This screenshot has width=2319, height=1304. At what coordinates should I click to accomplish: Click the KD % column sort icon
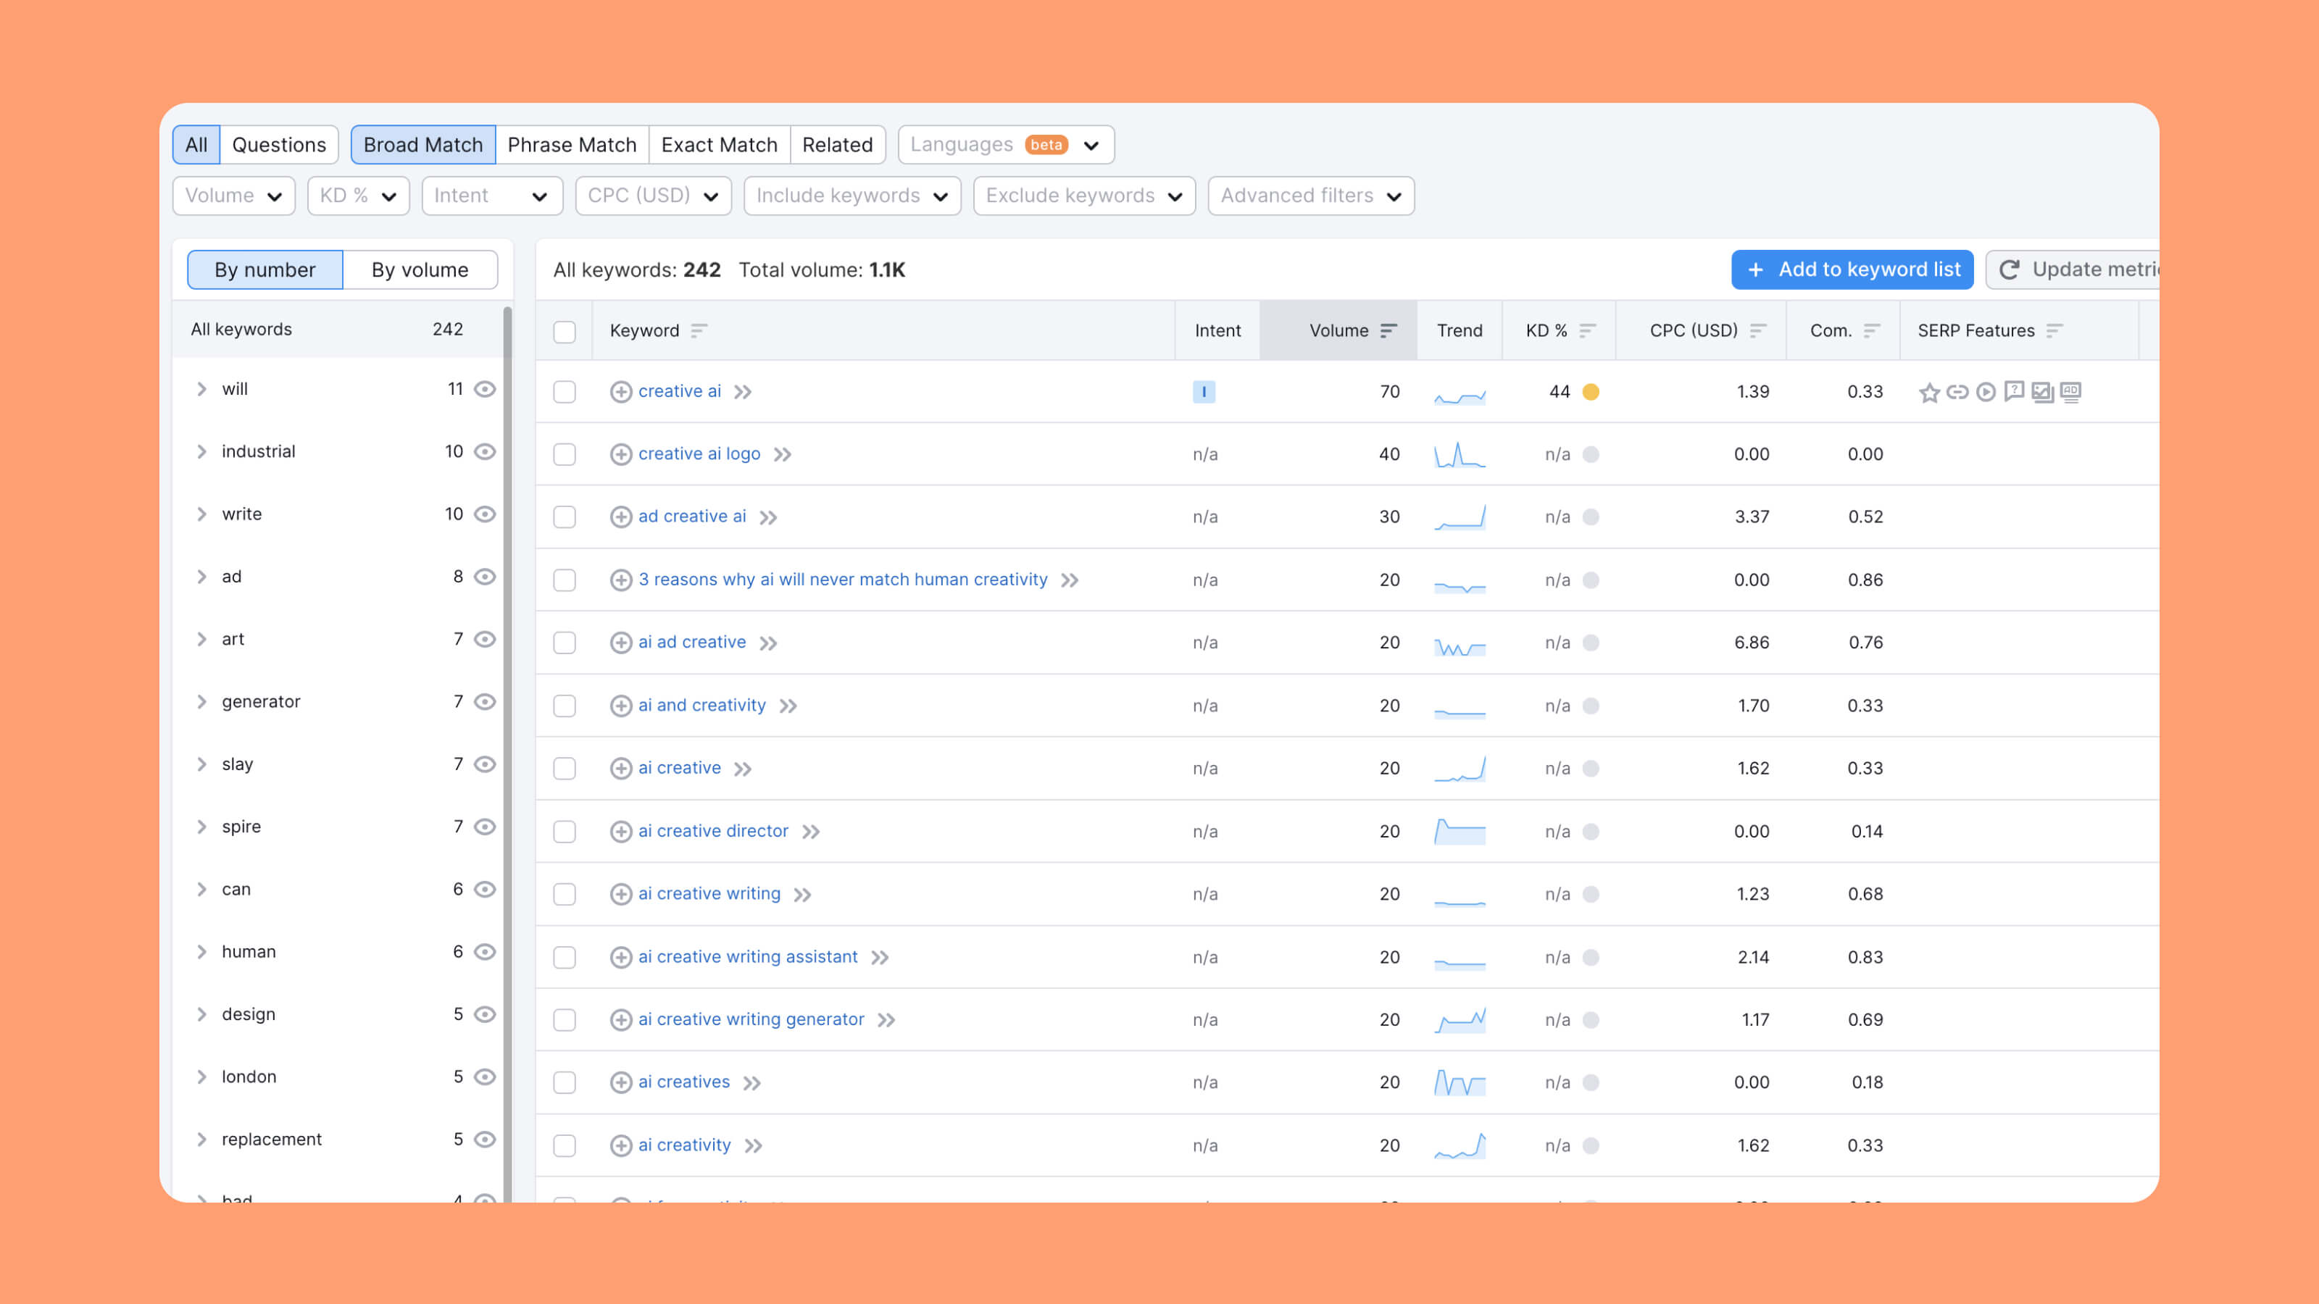[x=1587, y=330]
